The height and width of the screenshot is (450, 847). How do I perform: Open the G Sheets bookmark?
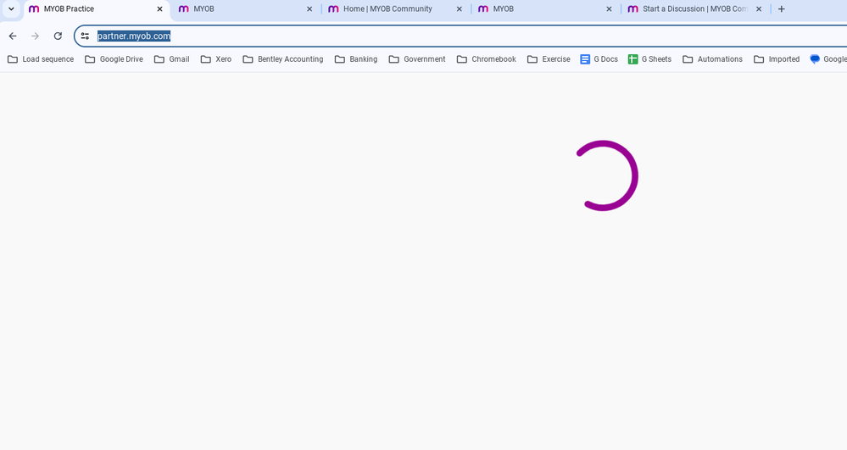[x=649, y=59]
